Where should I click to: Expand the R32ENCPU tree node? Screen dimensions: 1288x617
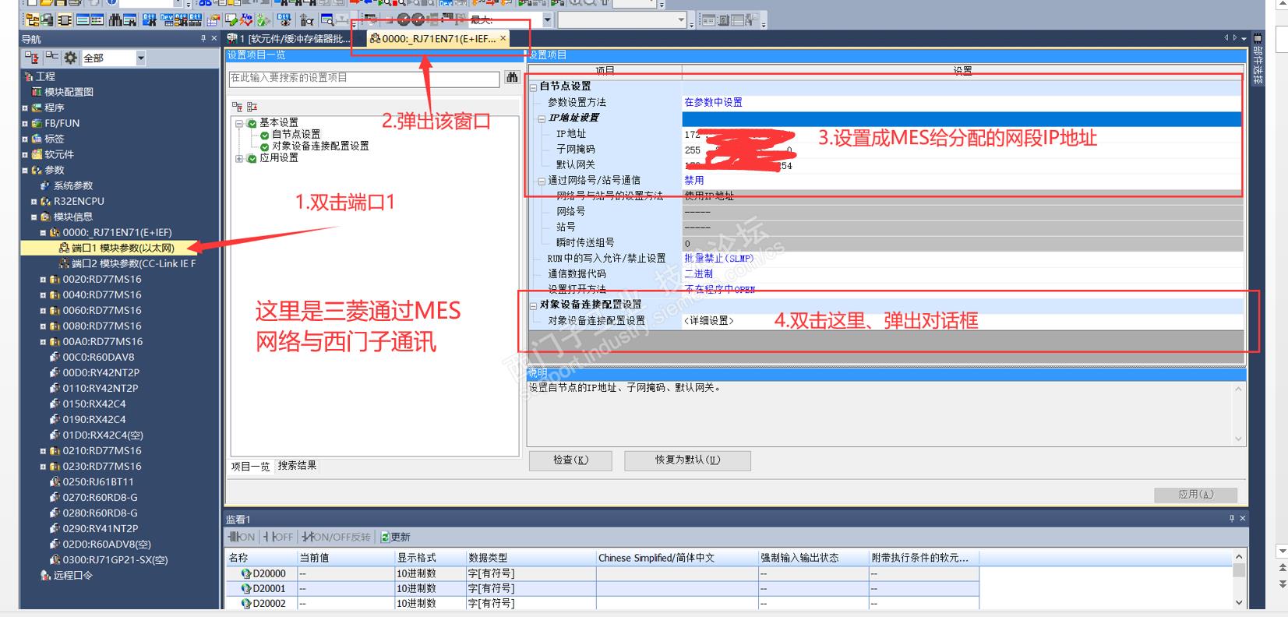(x=34, y=201)
